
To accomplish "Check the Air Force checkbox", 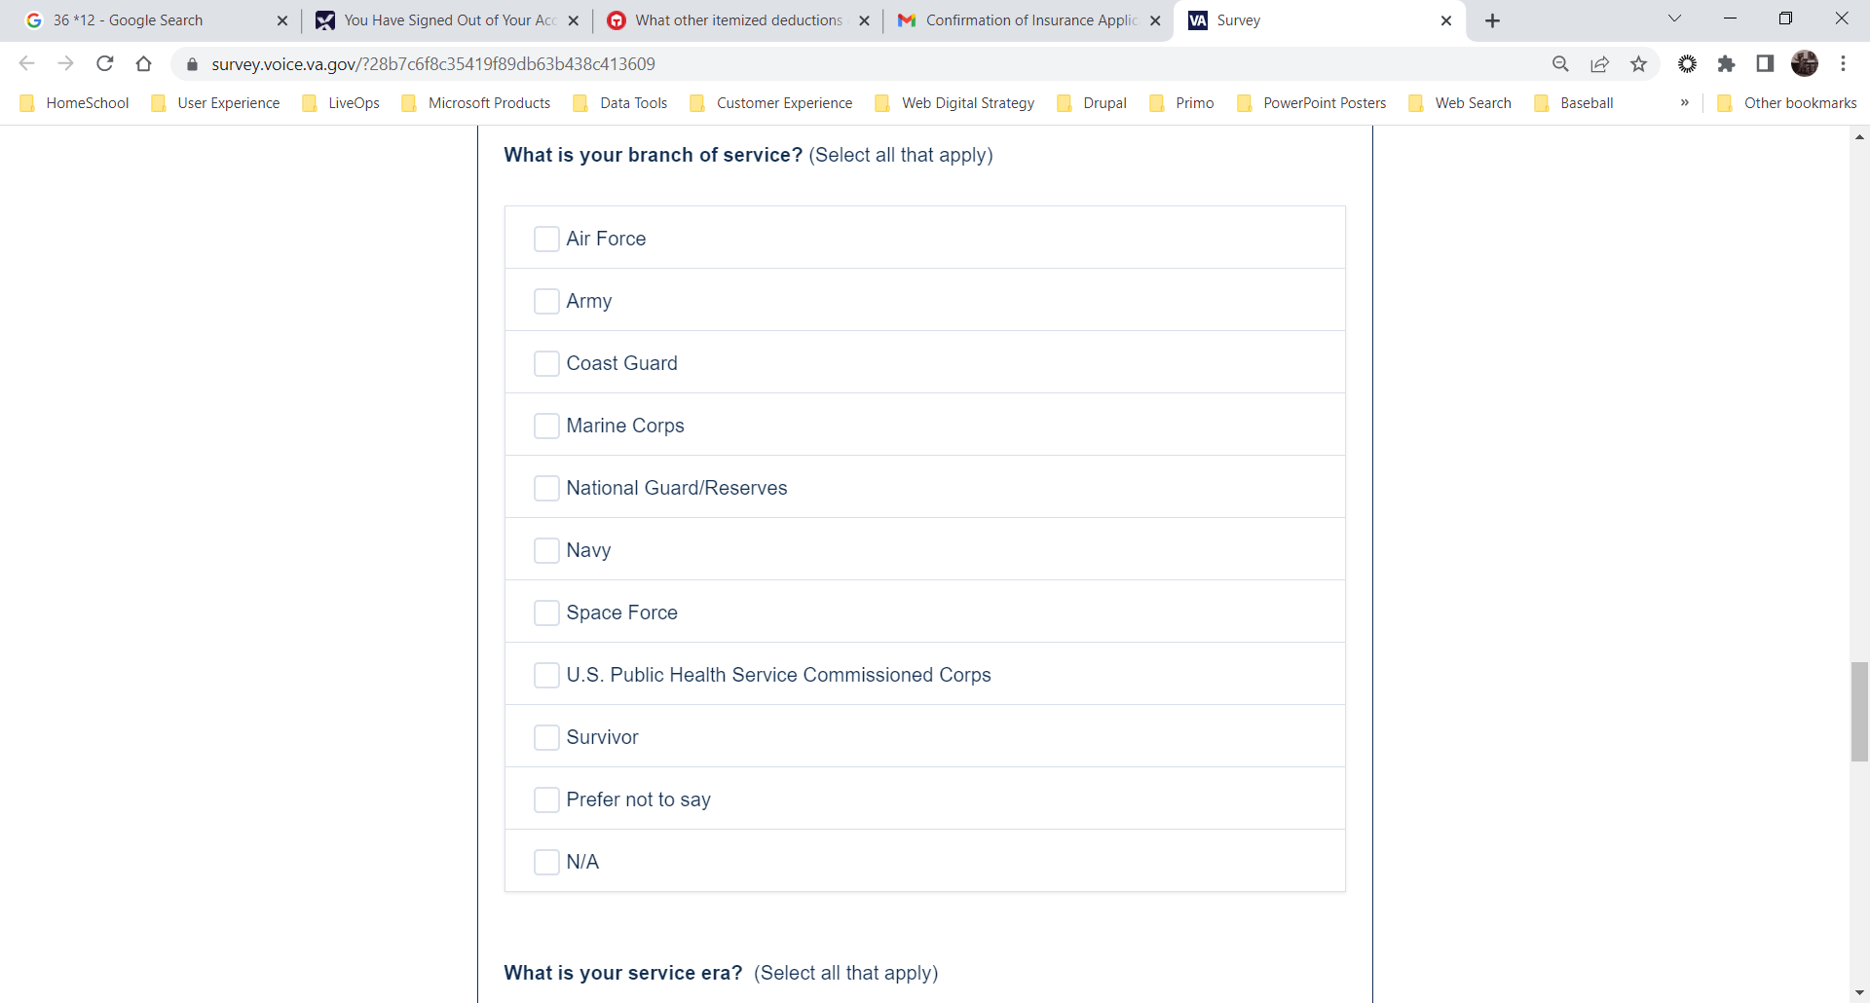I will click(x=546, y=239).
